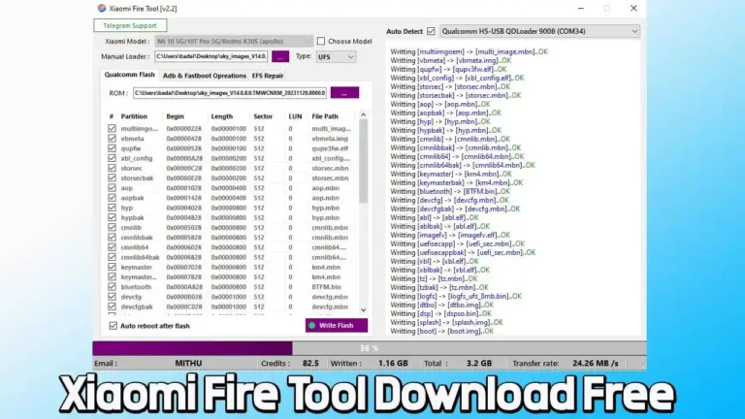Uncheck the keymaster partition checkbox

[x=112, y=267]
